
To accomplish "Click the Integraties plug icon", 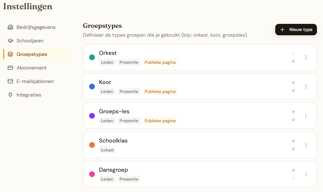I will 10,95.
